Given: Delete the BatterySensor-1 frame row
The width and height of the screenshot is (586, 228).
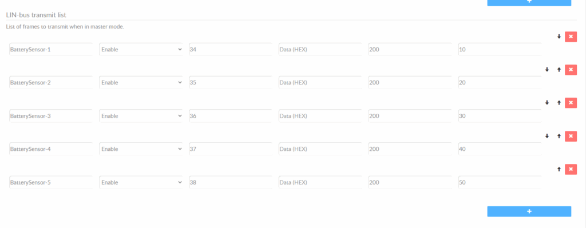Looking at the screenshot, I should click(x=571, y=37).
